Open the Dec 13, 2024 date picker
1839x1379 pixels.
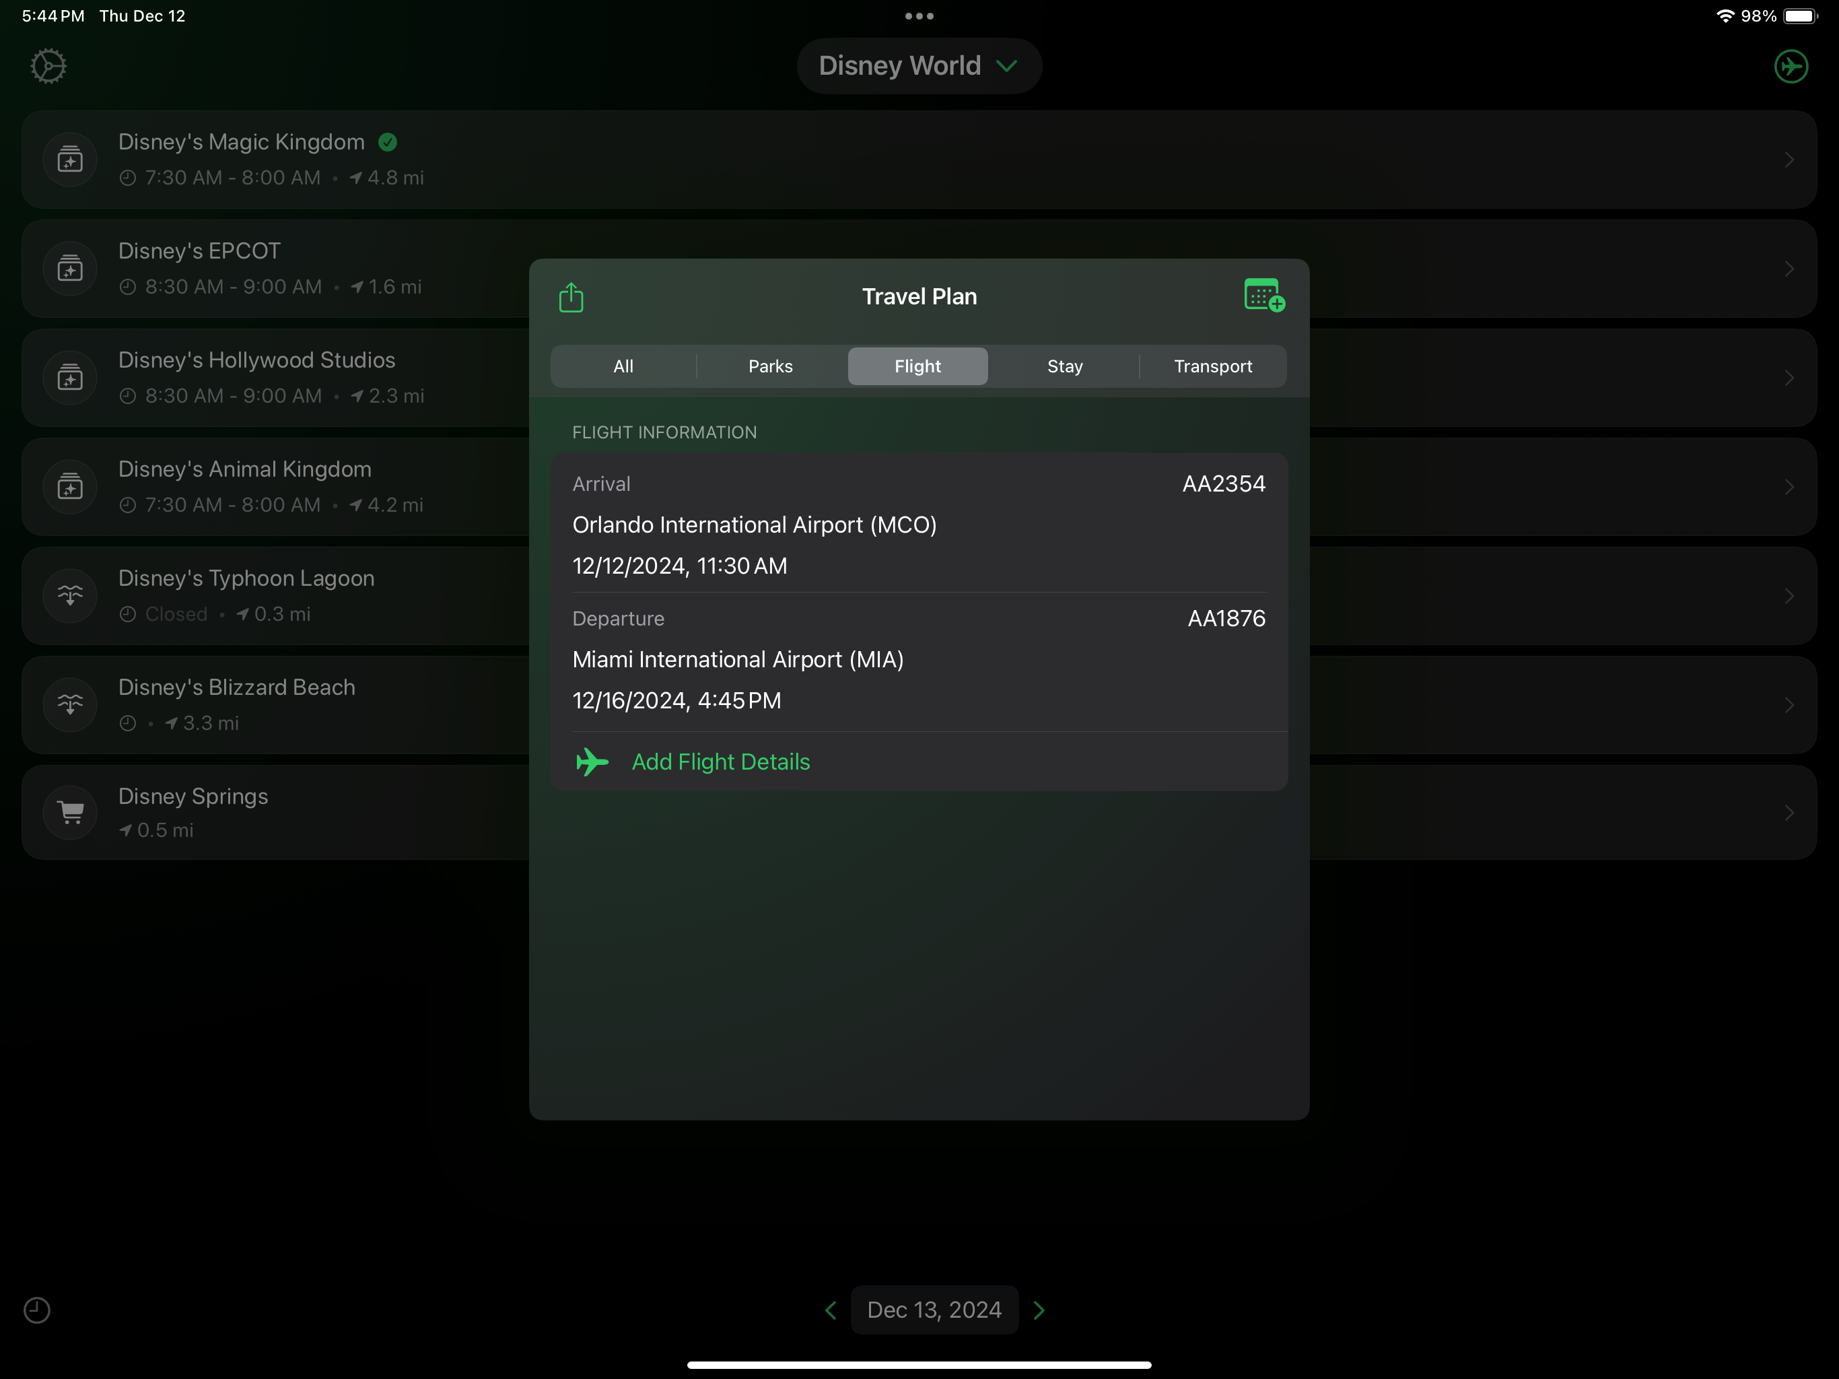934,1310
